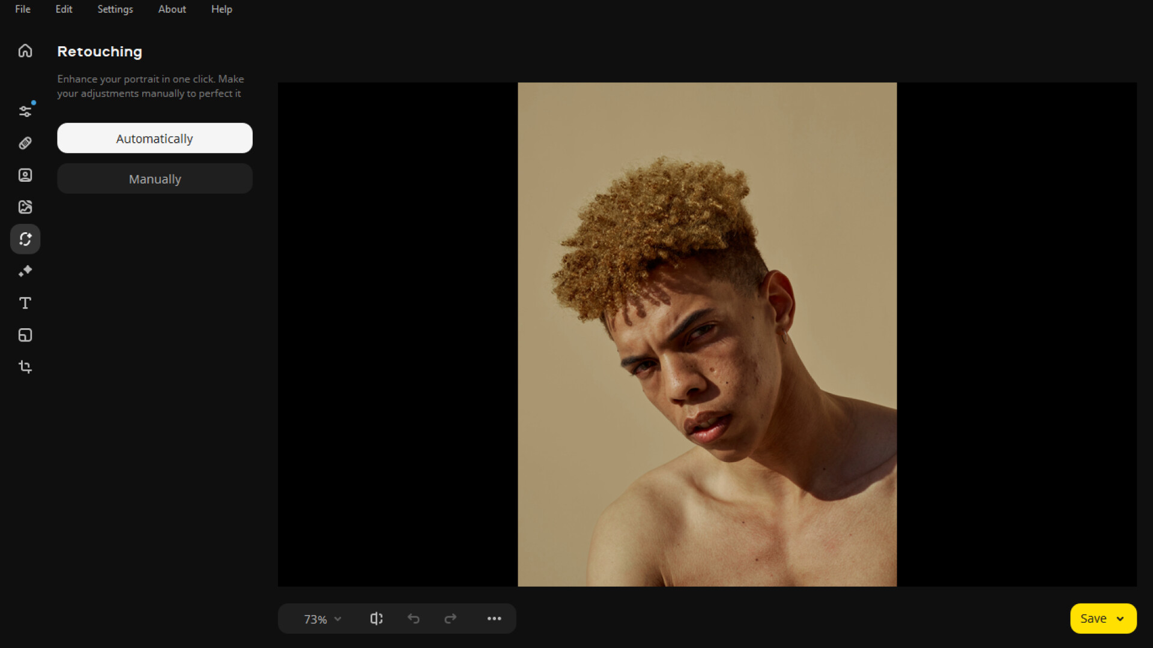This screenshot has height=648, width=1153.
Task: Open the three-dots more options menu
Action: click(494, 619)
